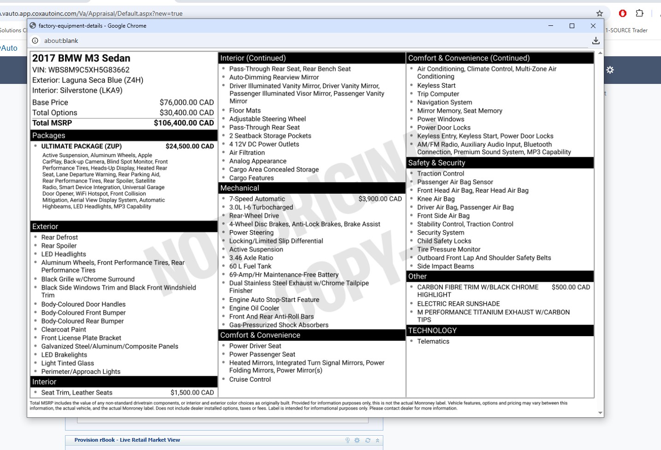The image size is (661, 450).
Task: Click the download icon in the popup window
Action: click(x=596, y=41)
